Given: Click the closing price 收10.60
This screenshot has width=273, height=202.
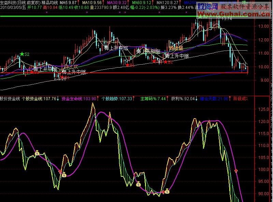Looking at the screenshot, I should pyautogui.click(x=82, y=8).
